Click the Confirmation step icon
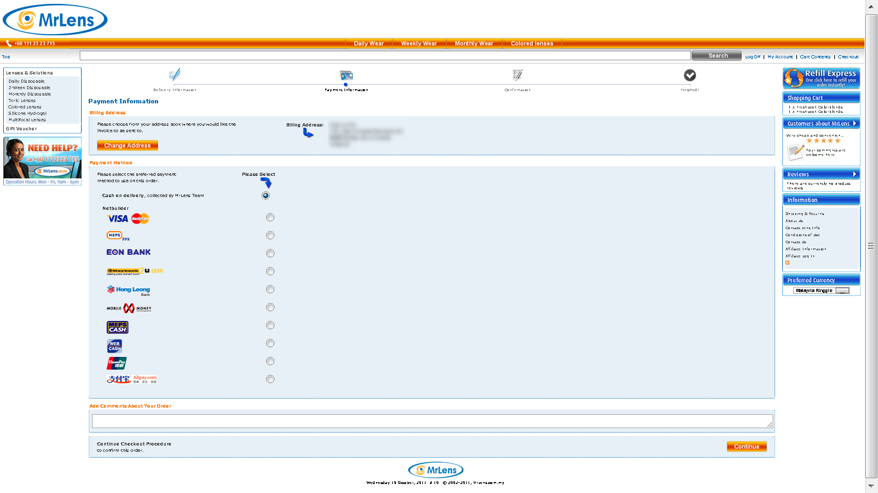Viewport: 878px width, 493px height. tap(517, 75)
